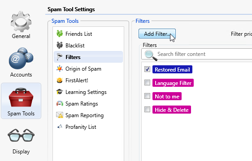Open the General settings gear icon
This screenshot has height=161, width=252.
(x=21, y=21)
